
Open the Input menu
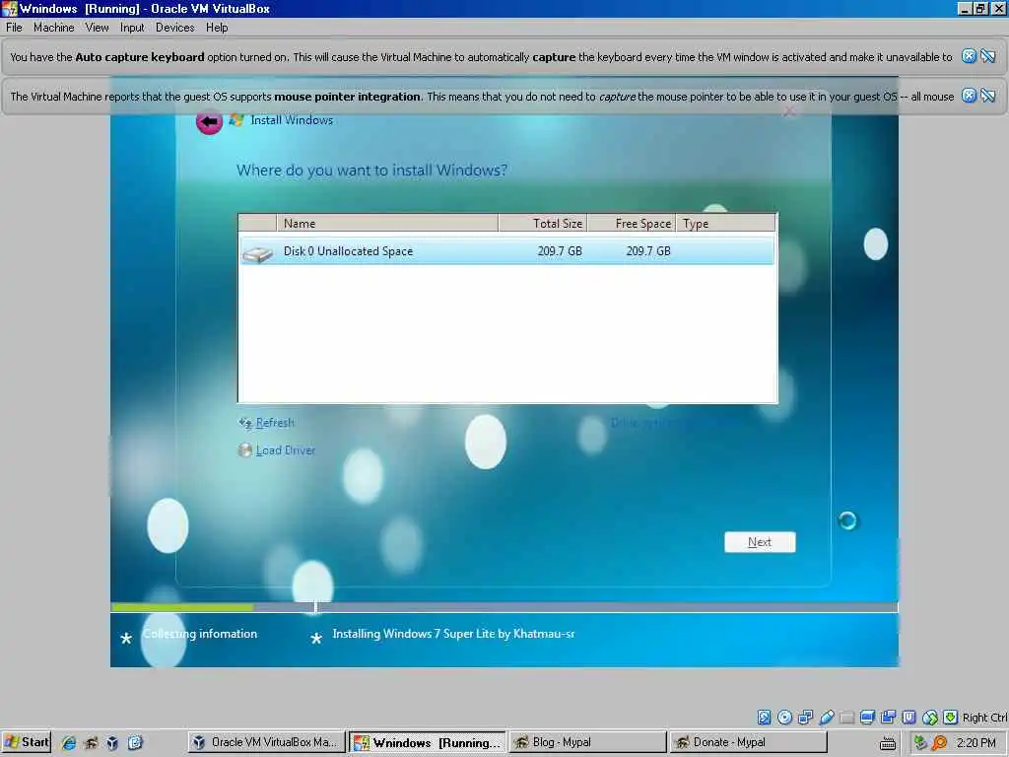(132, 28)
